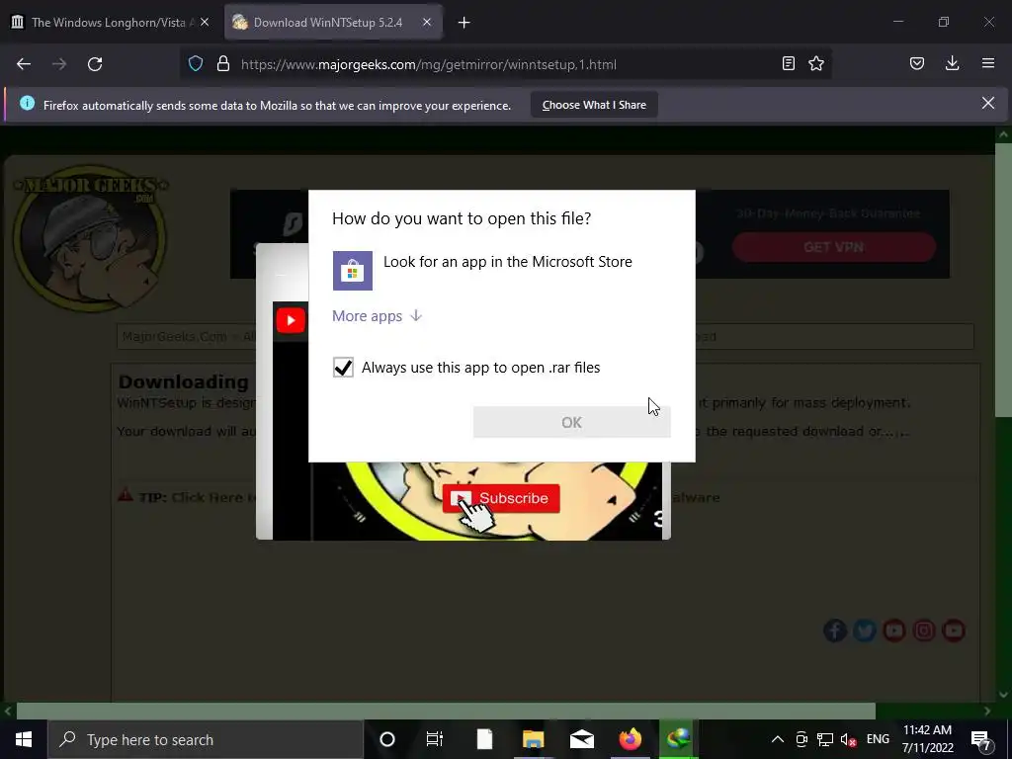
Task: Open the network tray icon
Action: (x=825, y=739)
